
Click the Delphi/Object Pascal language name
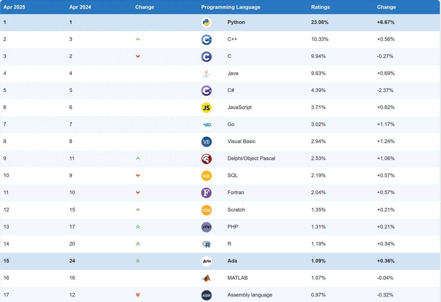pos(251,158)
